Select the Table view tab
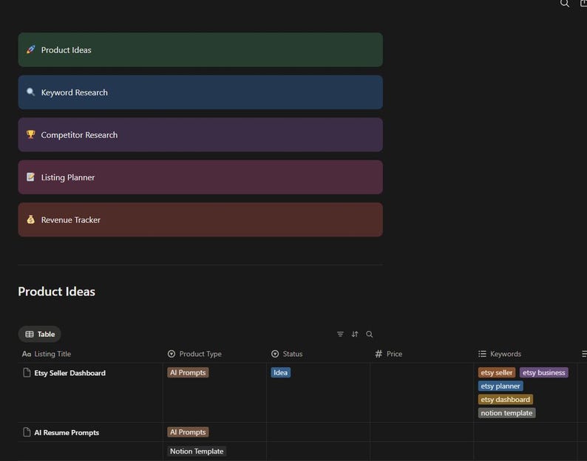Viewport: 587px width, 461px height. (40, 334)
